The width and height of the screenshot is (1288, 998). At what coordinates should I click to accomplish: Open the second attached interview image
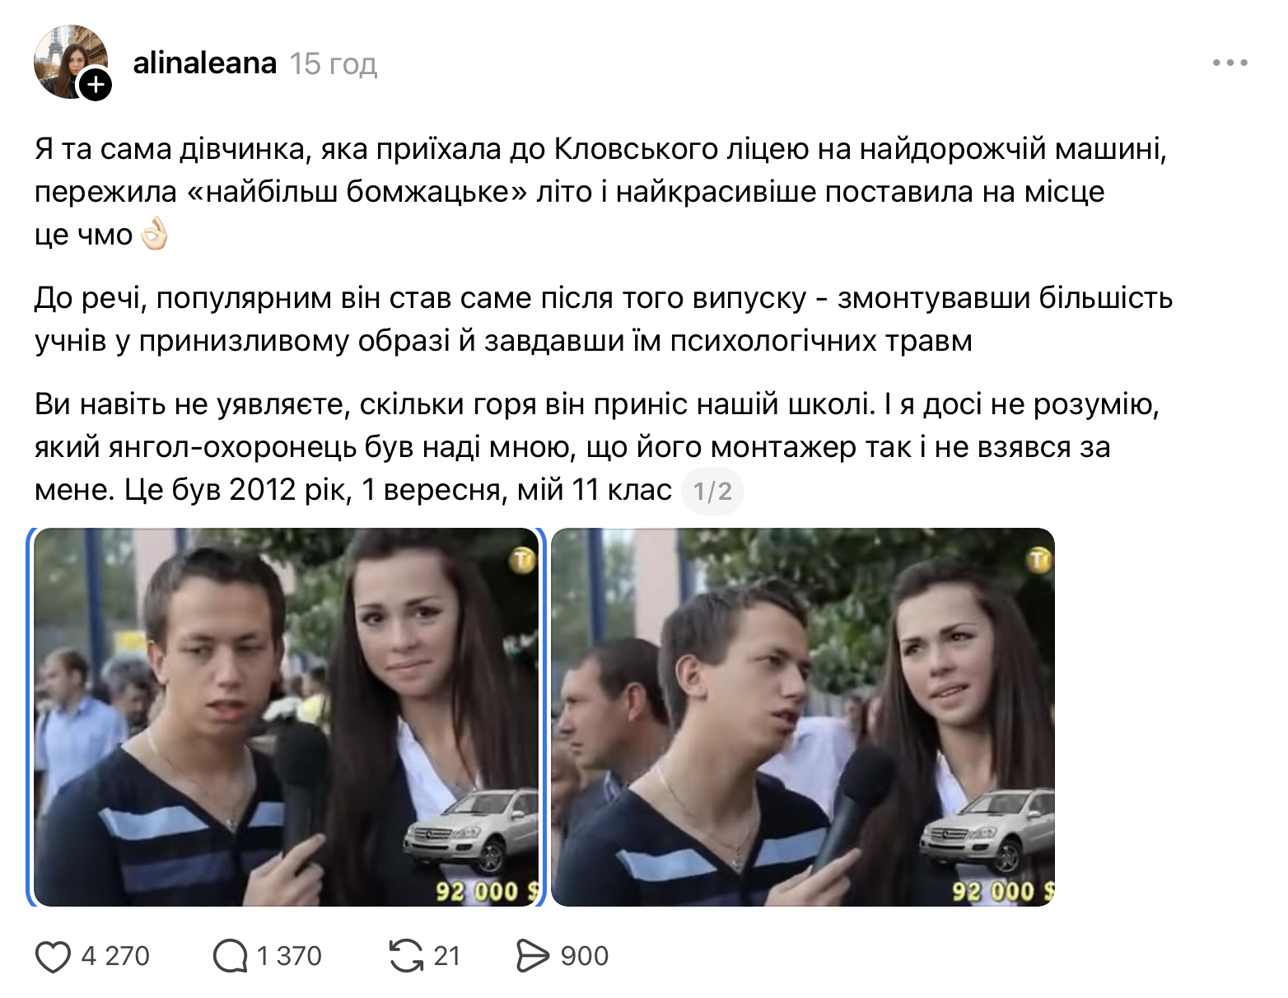803,716
